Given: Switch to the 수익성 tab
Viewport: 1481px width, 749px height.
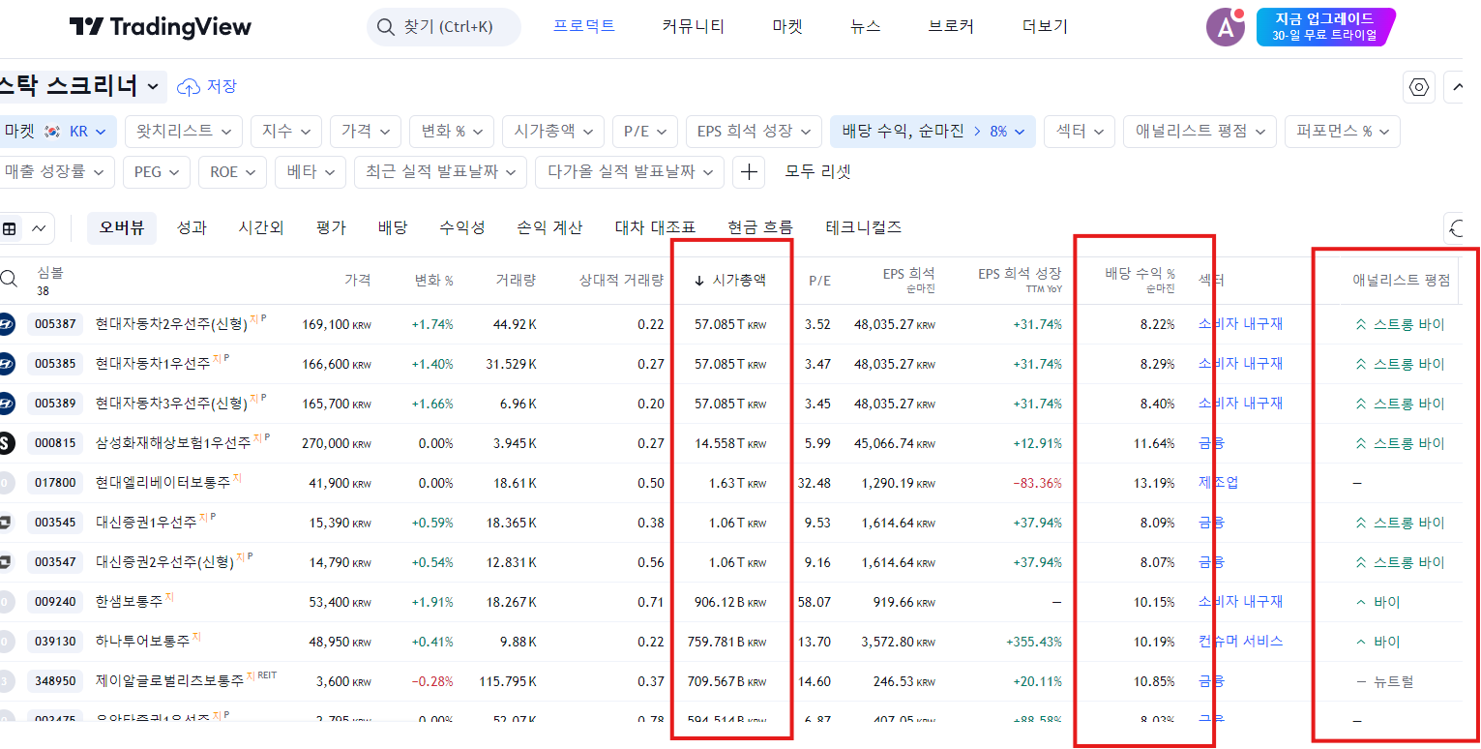Looking at the screenshot, I should pyautogui.click(x=462, y=228).
